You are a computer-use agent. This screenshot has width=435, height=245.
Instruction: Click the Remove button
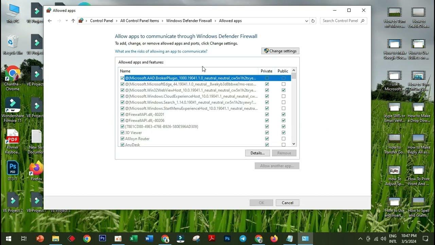pos(284,153)
